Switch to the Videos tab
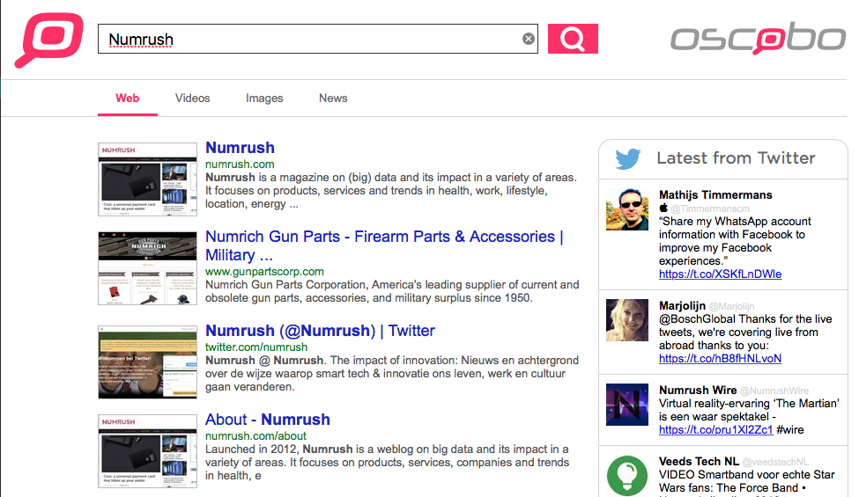859x497 pixels. (x=192, y=99)
